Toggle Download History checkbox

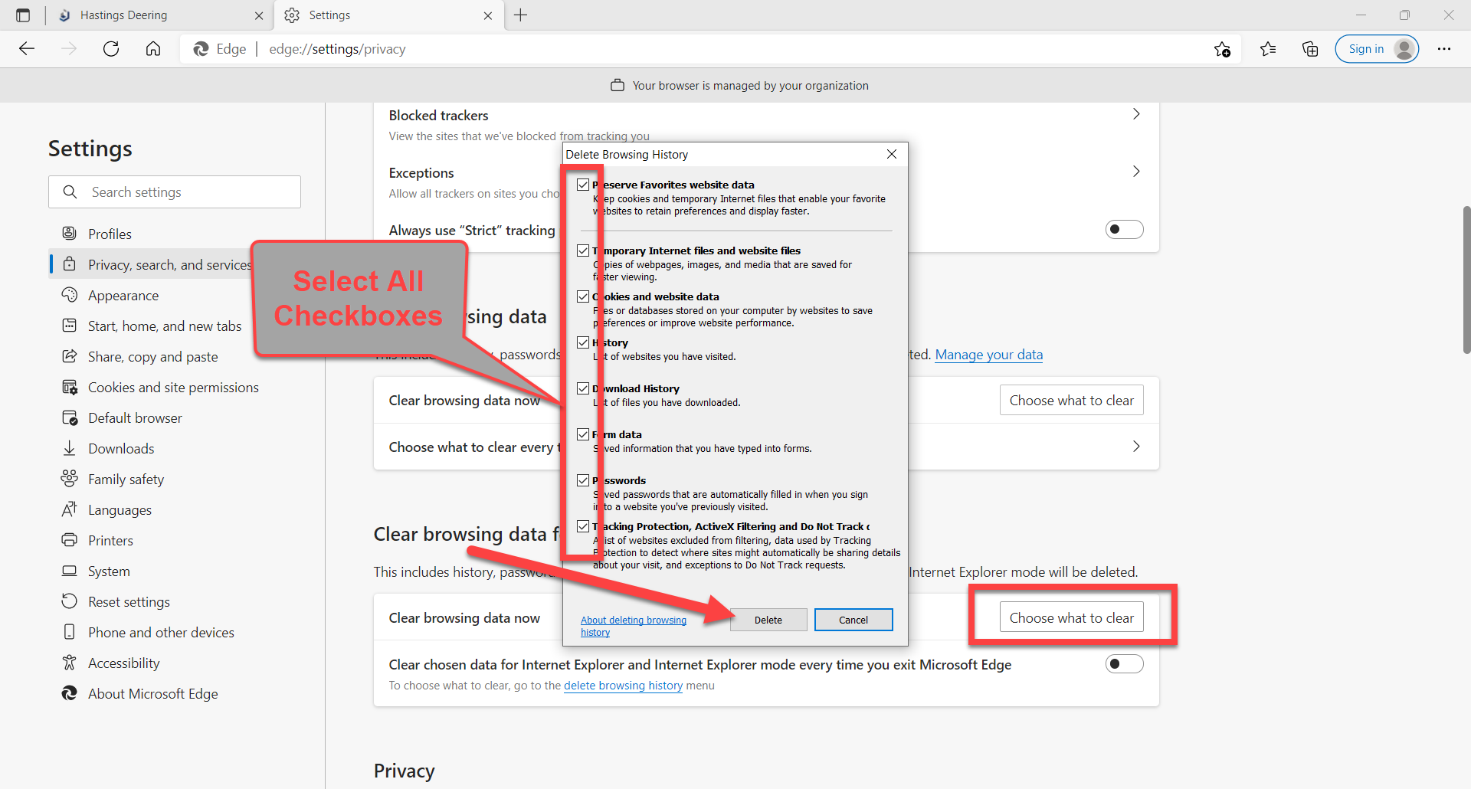coord(583,388)
